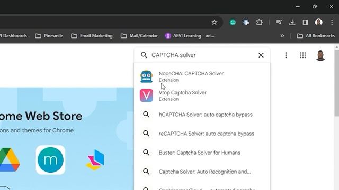
Task: Select the NopeCHA: CAPTCHA Solver suggestion
Action: [202, 77]
